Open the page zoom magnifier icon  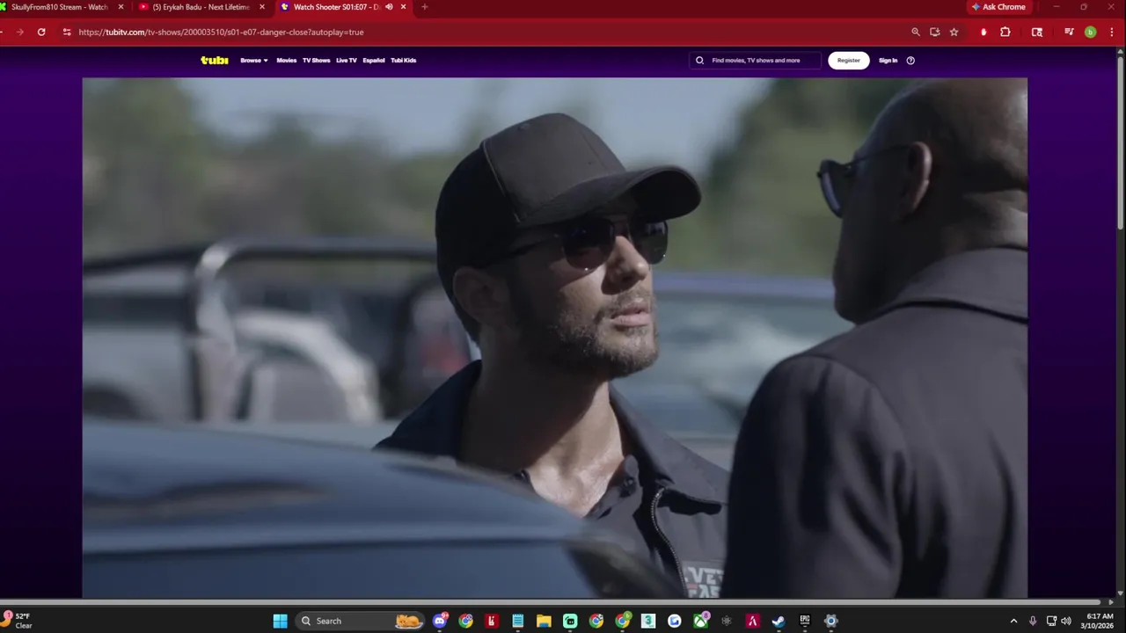pos(916,32)
